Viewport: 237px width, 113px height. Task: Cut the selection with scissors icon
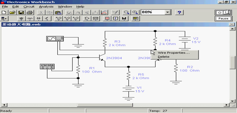pyautogui.click(x=41, y=12)
